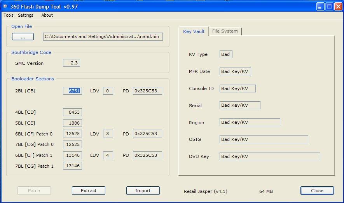The height and width of the screenshot is (203, 344).
Task: Open the About menu
Action: [x=47, y=16]
